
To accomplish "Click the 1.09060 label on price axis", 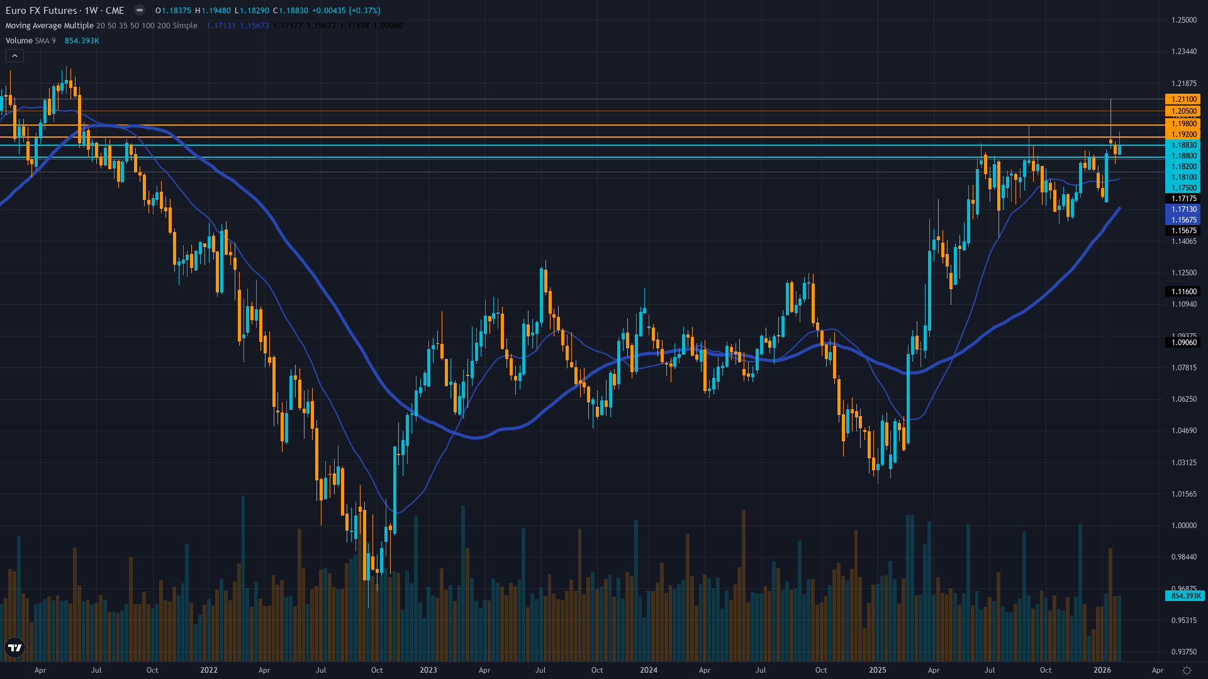I will pos(1183,343).
